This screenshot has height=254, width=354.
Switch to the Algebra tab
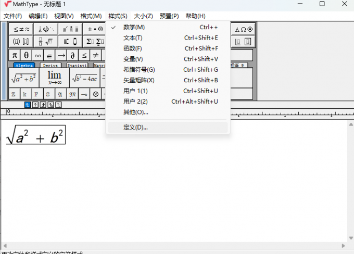(24, 65)
